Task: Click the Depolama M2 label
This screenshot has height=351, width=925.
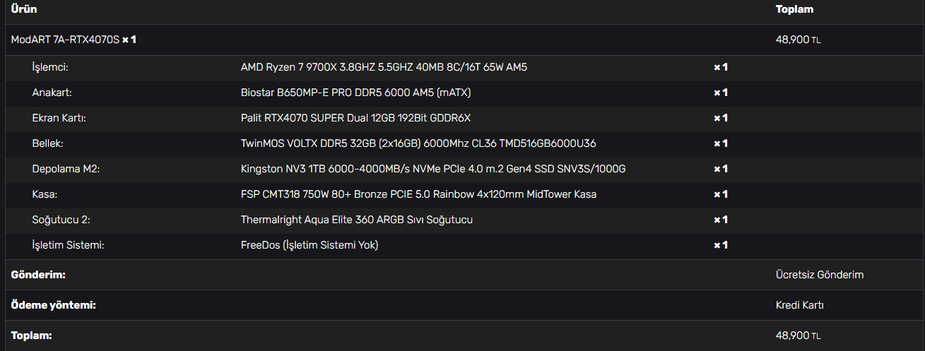Action: click(x=66, y=169)
